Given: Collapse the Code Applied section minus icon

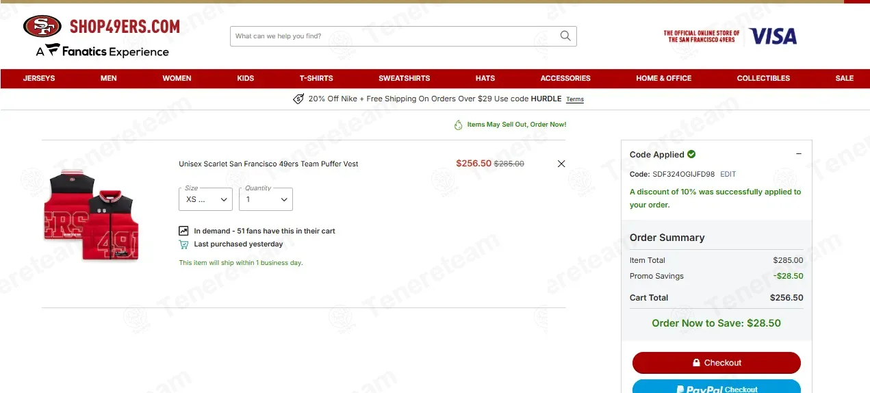Looking at the screenshot, I should [x=799, y=154].
